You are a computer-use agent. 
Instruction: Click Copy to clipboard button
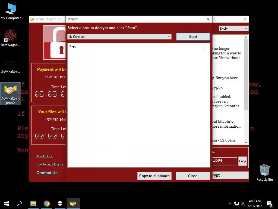(x=154, y=176)
